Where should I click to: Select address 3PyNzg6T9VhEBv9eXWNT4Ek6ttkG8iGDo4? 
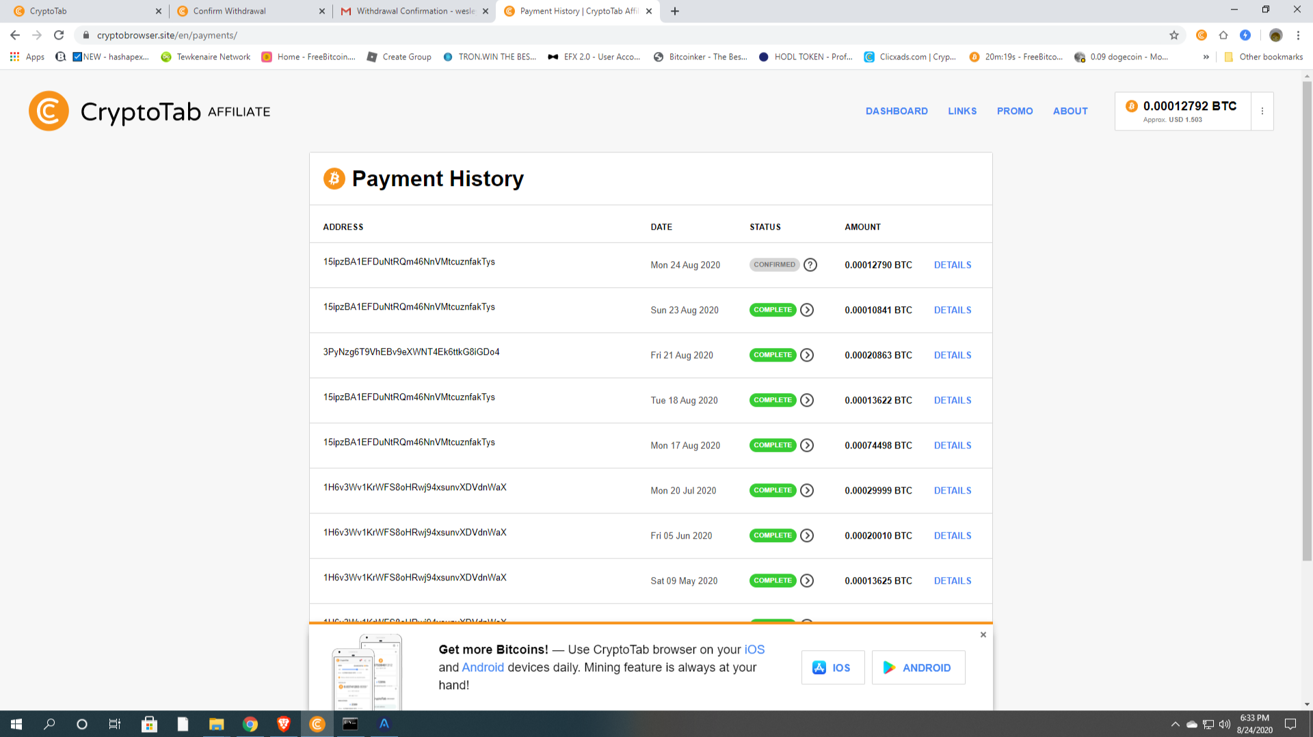tap(411, 351)
